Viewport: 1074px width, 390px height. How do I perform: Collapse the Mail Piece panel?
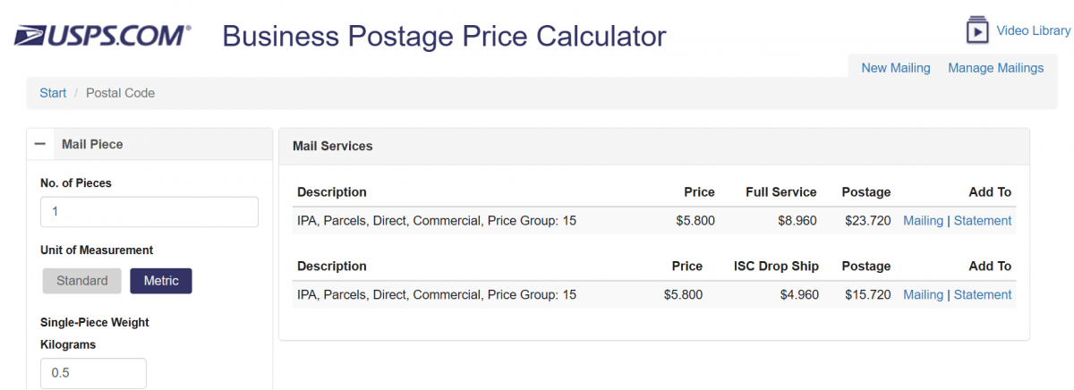(x=40, y=144)
